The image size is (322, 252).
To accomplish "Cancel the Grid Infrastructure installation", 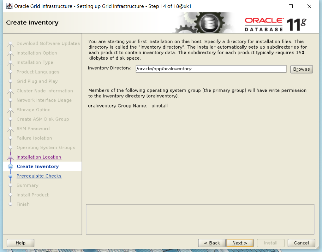I will point(301,243).
